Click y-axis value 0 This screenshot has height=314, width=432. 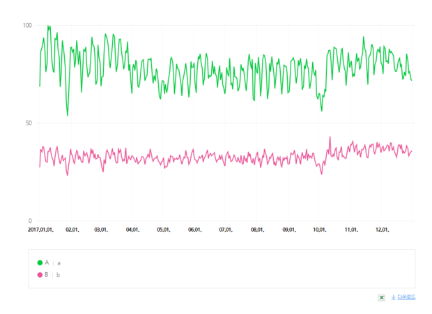[30, 221]
